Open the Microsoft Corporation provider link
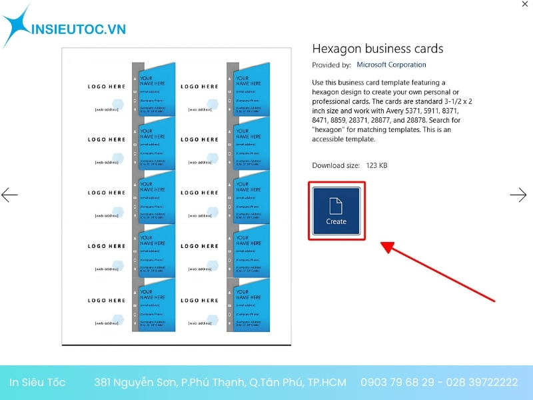533x400 pixels. coord(391,65)
